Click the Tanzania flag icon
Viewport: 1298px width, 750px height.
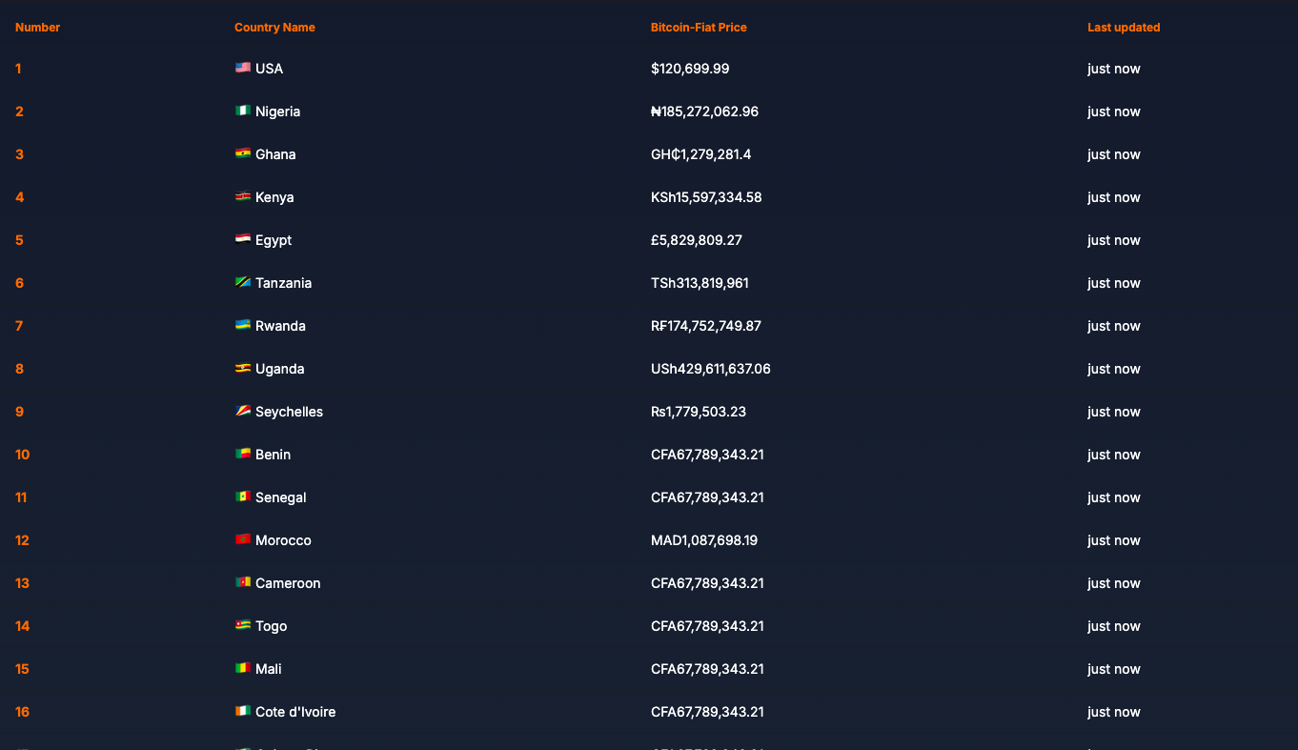pos(243,282)
